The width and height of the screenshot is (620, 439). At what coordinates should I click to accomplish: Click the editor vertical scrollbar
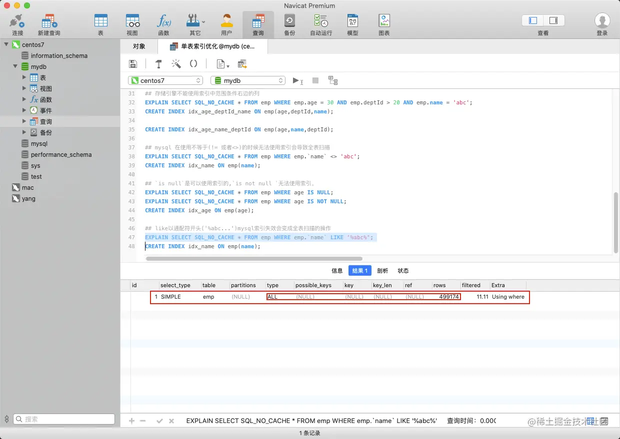click(x=616, y=222)
